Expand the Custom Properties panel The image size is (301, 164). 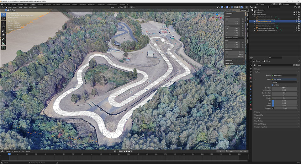tap(261, 127)
